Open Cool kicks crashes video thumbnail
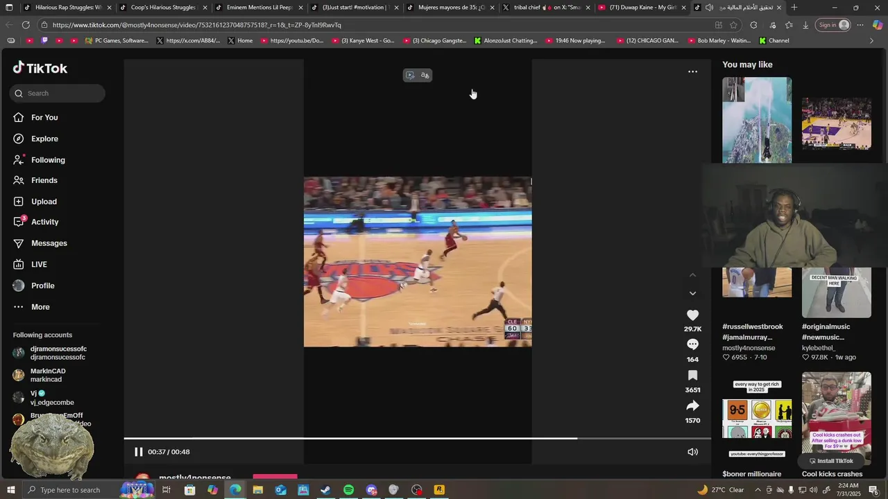 tap(836, 419)
